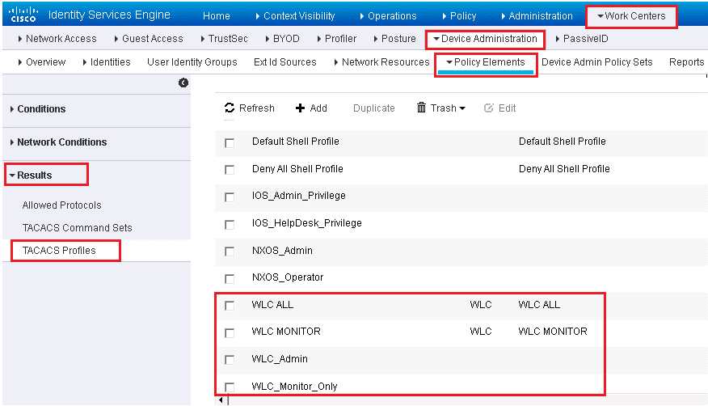The image size is (708, 406).
Task: Expand the Conditions section
Action: 38,109
